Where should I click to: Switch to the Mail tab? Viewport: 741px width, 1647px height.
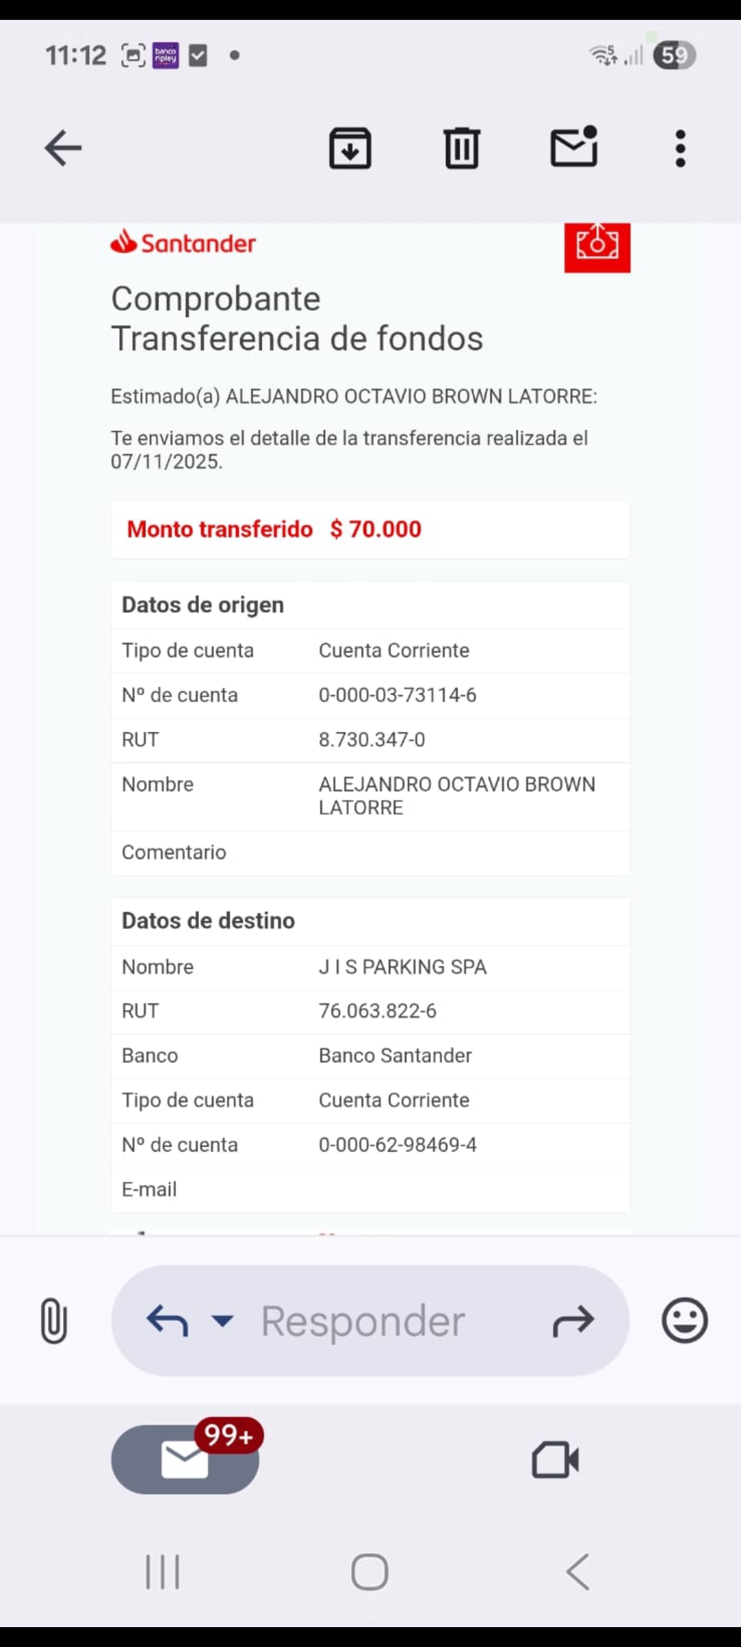[x=185, y=1459]
